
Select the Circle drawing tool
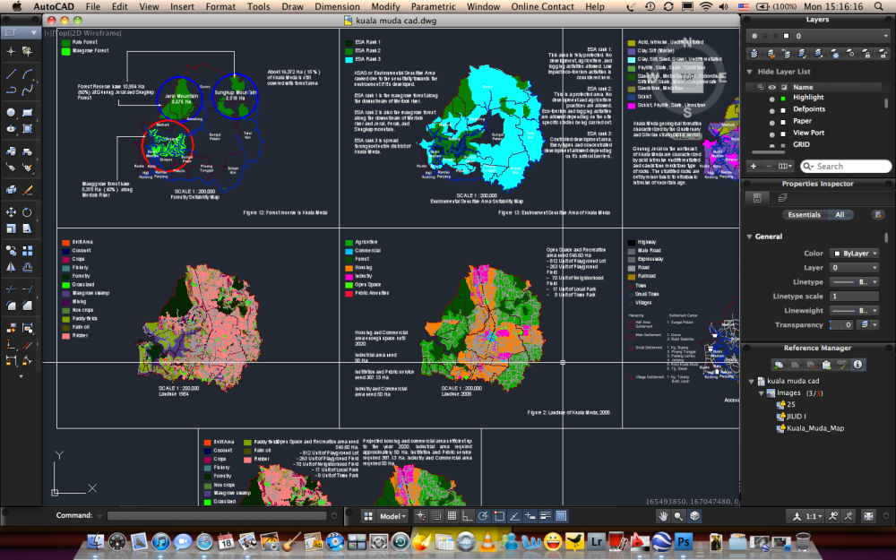(x=11, y=113)
